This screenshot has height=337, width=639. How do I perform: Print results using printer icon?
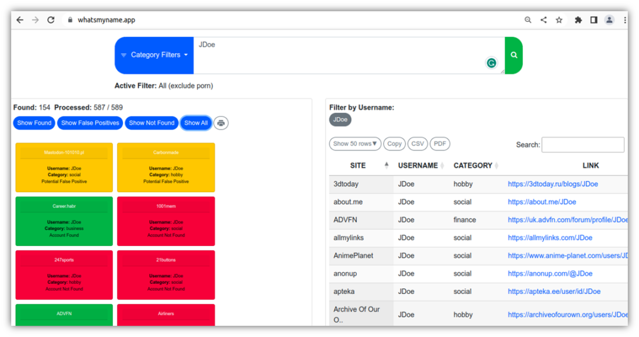point(221,123)
